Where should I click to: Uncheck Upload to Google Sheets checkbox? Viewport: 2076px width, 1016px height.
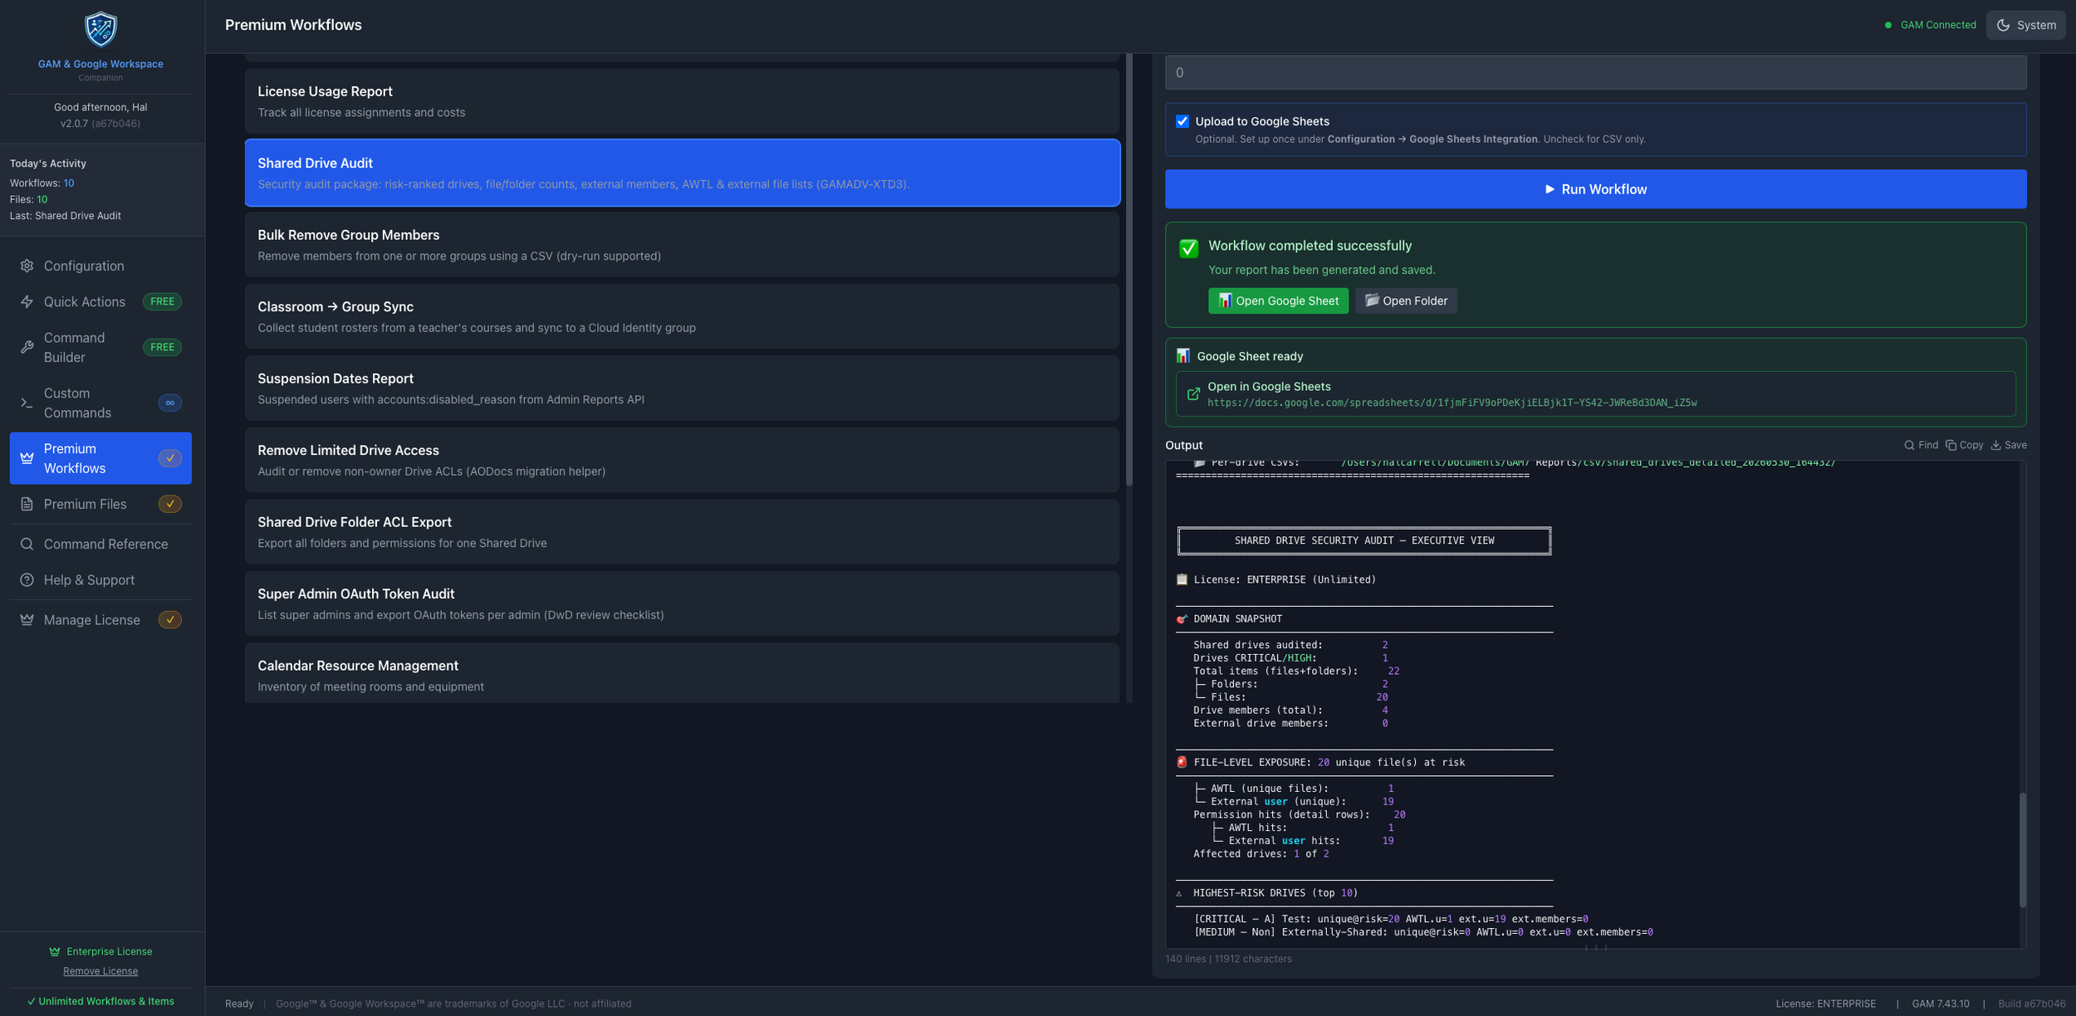pos(1182,121)
